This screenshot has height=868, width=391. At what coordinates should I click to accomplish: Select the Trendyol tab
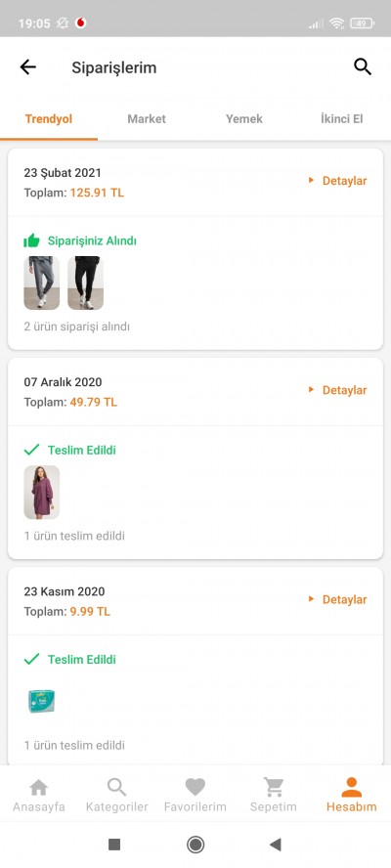click(x=49, y=118)
